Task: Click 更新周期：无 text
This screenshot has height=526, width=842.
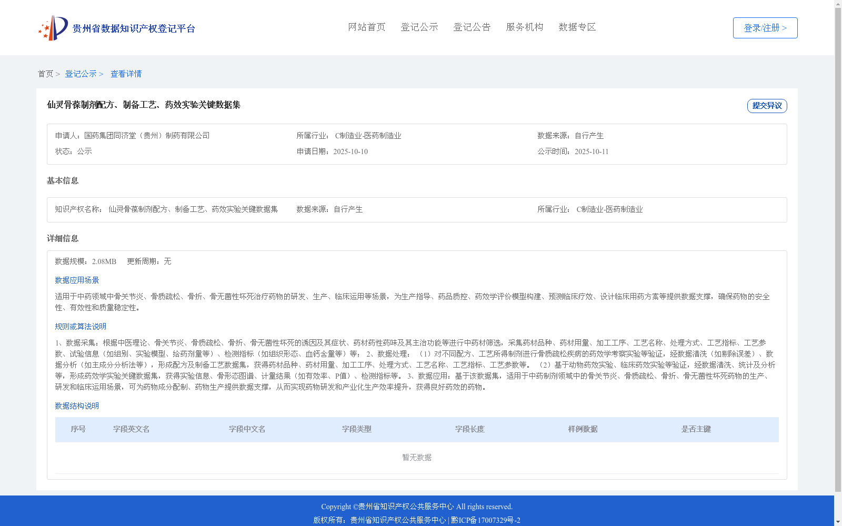Action: 149,261
